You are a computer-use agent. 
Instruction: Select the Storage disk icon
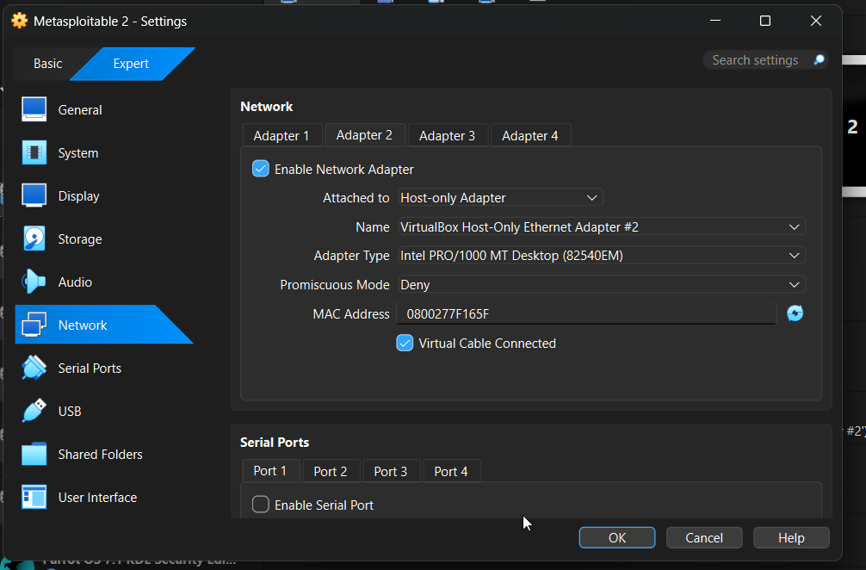click(x=34, y=239)
